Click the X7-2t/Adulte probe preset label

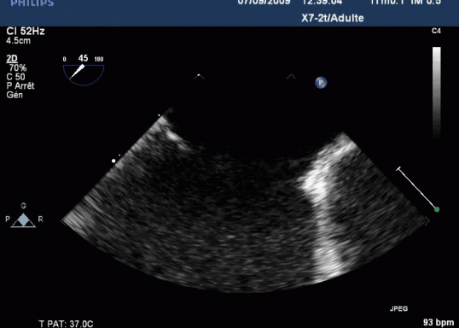click(333, 18)
